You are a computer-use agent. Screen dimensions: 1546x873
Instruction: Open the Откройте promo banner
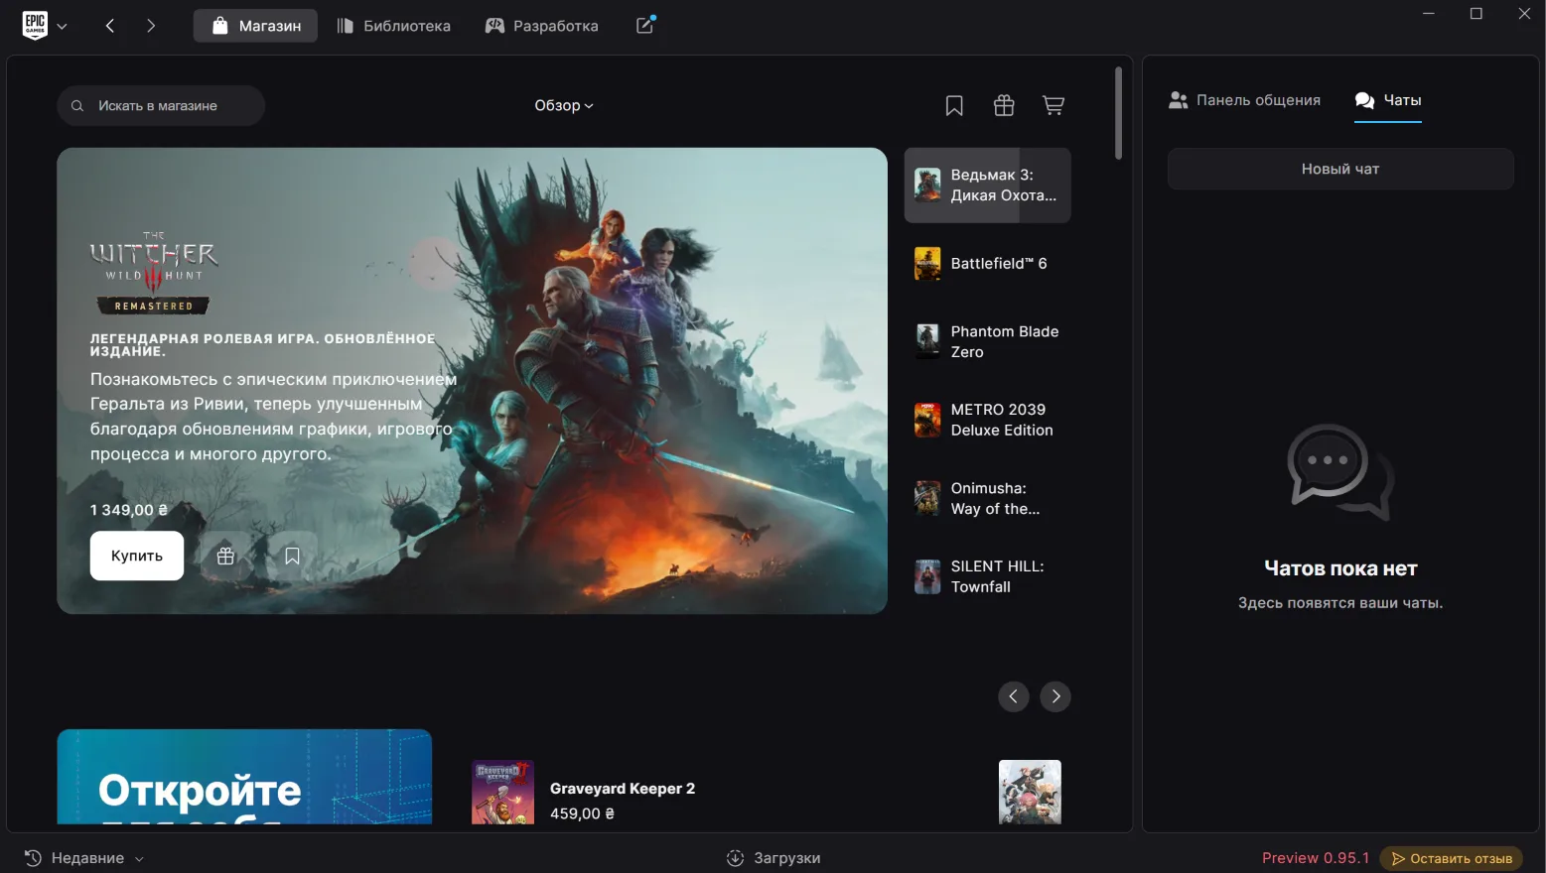pos(244,777)
